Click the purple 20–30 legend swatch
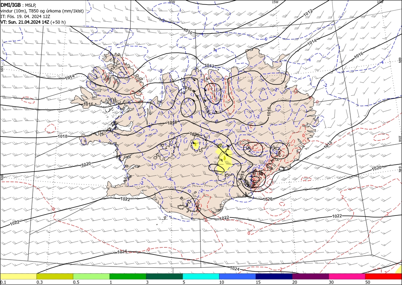 310,276
